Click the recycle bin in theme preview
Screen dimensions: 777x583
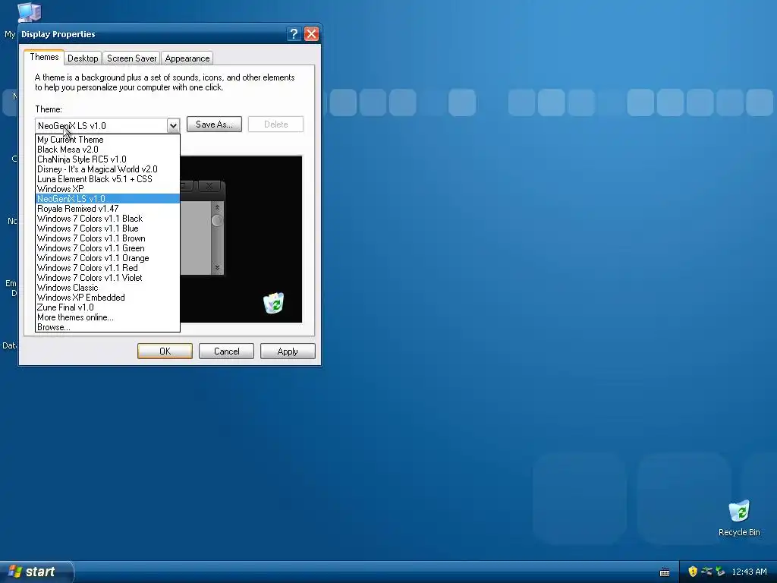[273, 303]
